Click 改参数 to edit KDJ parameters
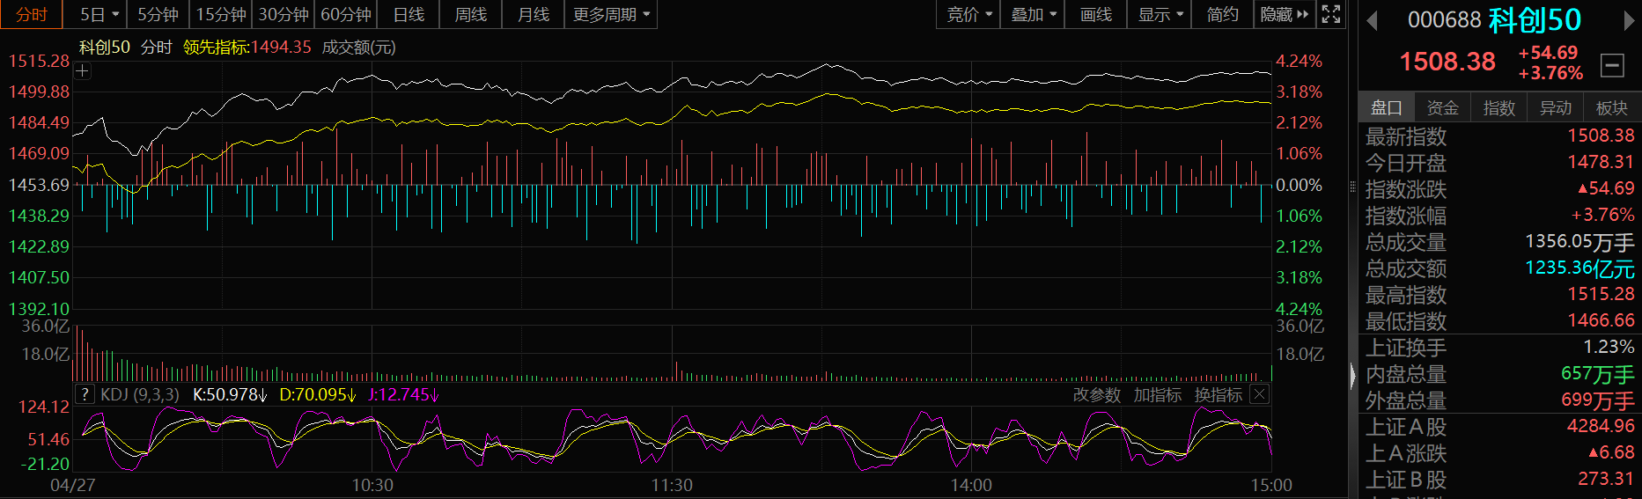 click(1096, 395)
